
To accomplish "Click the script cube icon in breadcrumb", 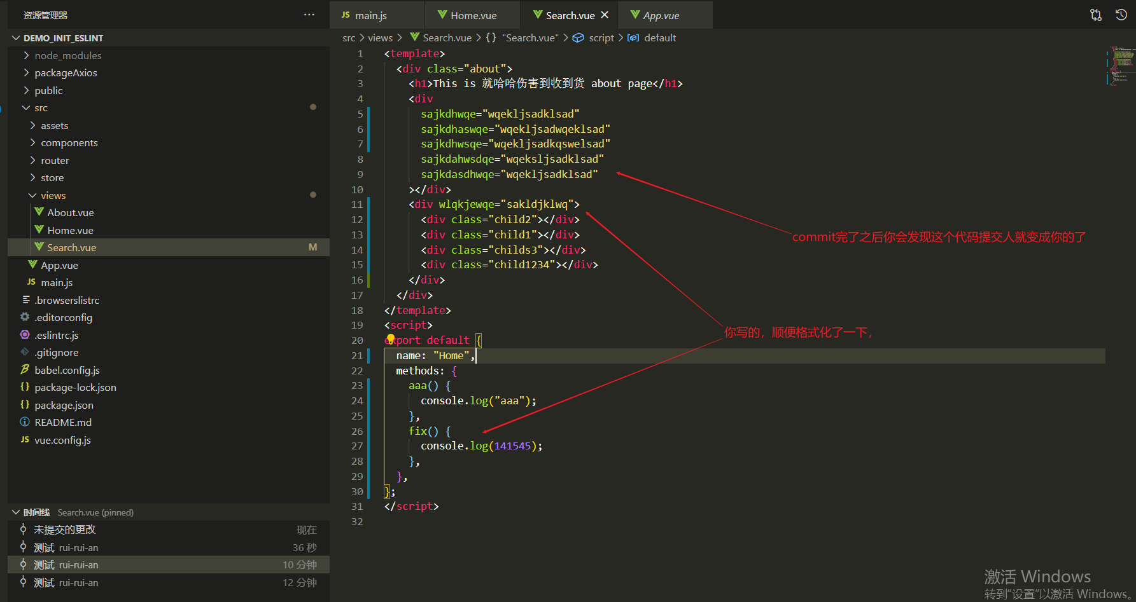I will pyautogui.click(x=579, y=38).
